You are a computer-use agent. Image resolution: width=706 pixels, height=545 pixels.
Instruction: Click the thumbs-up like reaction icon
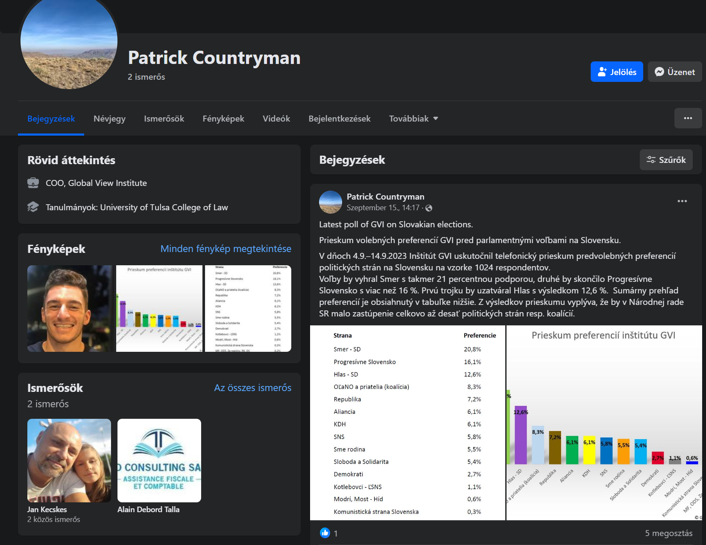[x=325, y=533]
